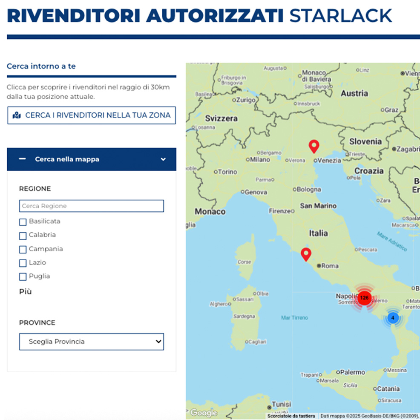The height and width of the screenshot is (420, 420).
Task: Click the Olbia label on the map
Action: 262,293
